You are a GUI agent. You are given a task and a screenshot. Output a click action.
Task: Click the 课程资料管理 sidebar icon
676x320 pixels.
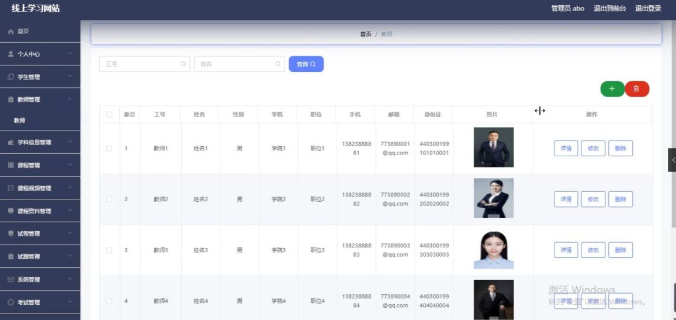[11, 211]
